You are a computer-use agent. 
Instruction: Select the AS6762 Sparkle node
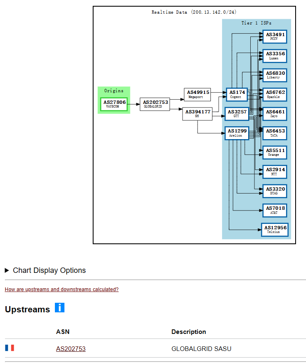275,94
